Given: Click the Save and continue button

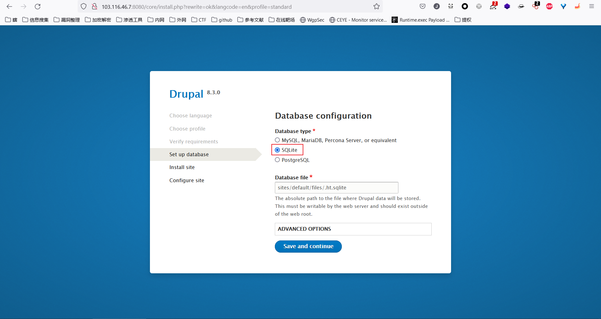Looking at the screenshot, I should 308,246.
